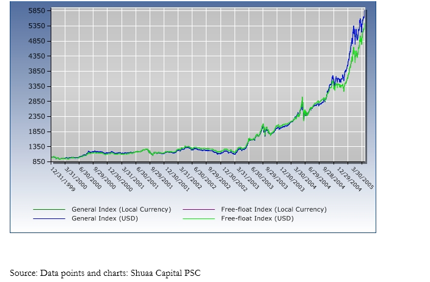Image resolution: width=430 pixels, height=282 pixels.
Task: Select the Free-float Index (Local Currency) legend entry
Action: click(x=274, y=209)
